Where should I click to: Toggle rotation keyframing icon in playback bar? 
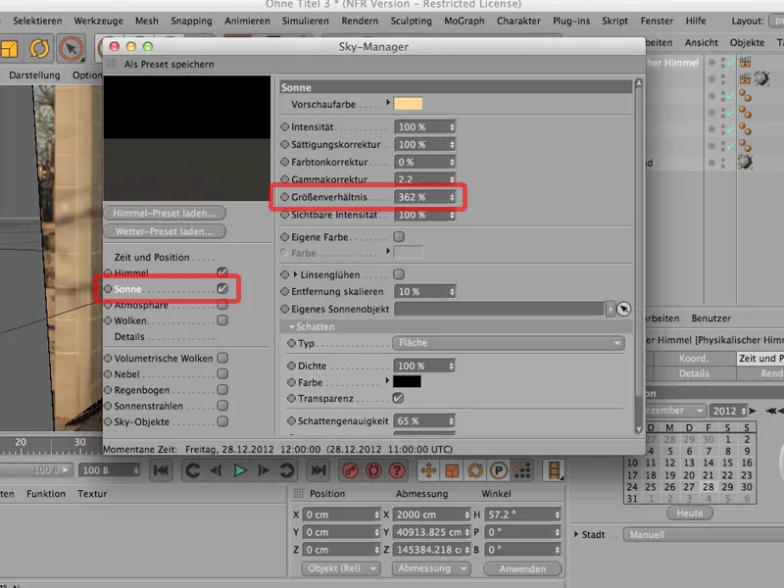475,470
